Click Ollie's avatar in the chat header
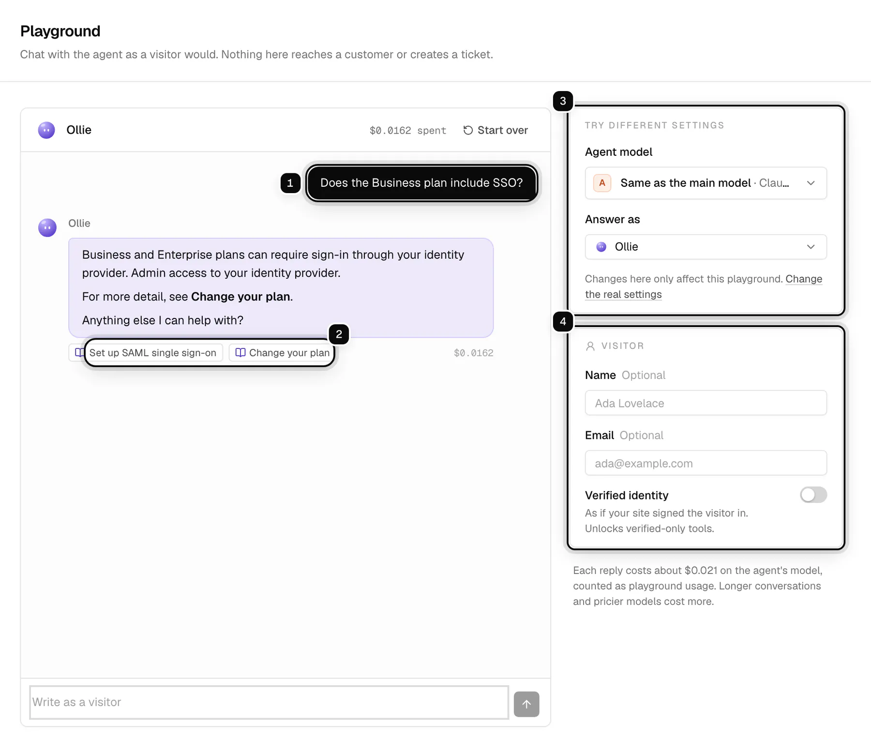Screen dimensions: 871x737 coord(46,130)
